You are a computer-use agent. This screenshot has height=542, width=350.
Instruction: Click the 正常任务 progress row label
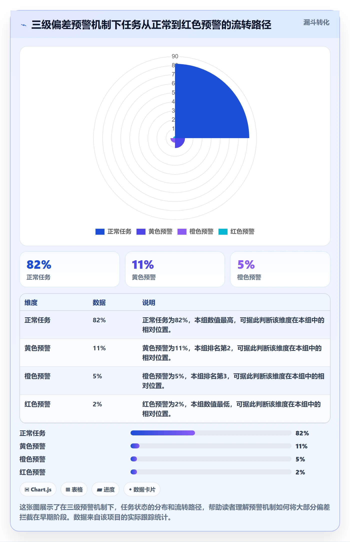32,433
